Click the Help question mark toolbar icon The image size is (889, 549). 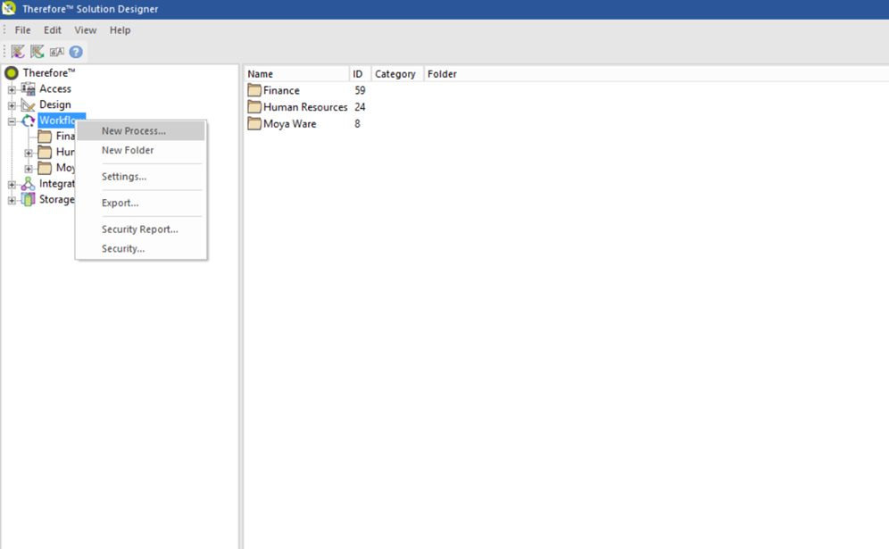tap(76, 52)
